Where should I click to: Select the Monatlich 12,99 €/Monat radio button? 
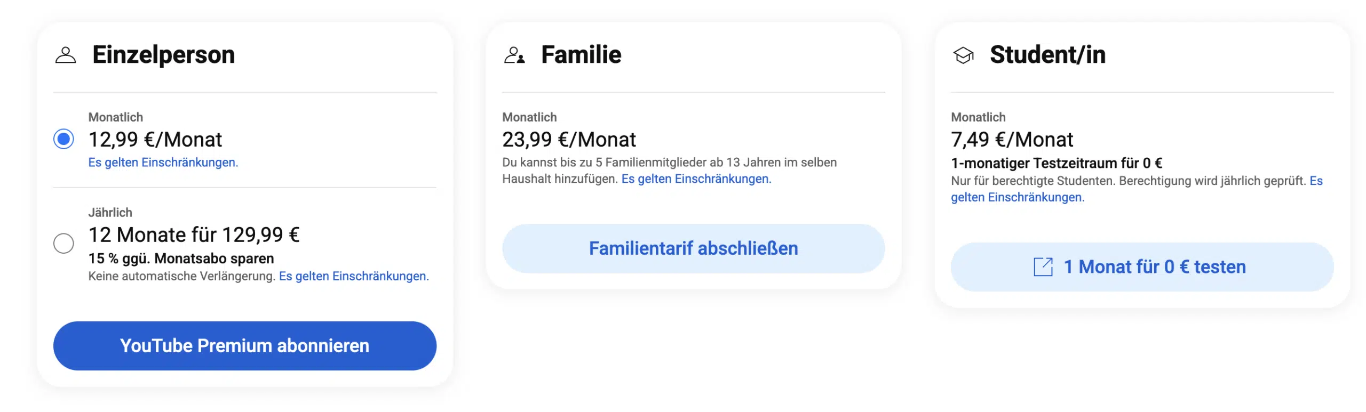[63, 139]
